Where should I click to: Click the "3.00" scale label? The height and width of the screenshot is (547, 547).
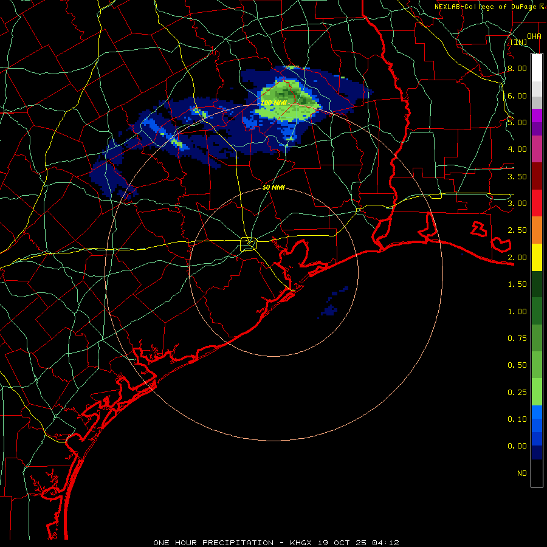click(x=517, y=204)
